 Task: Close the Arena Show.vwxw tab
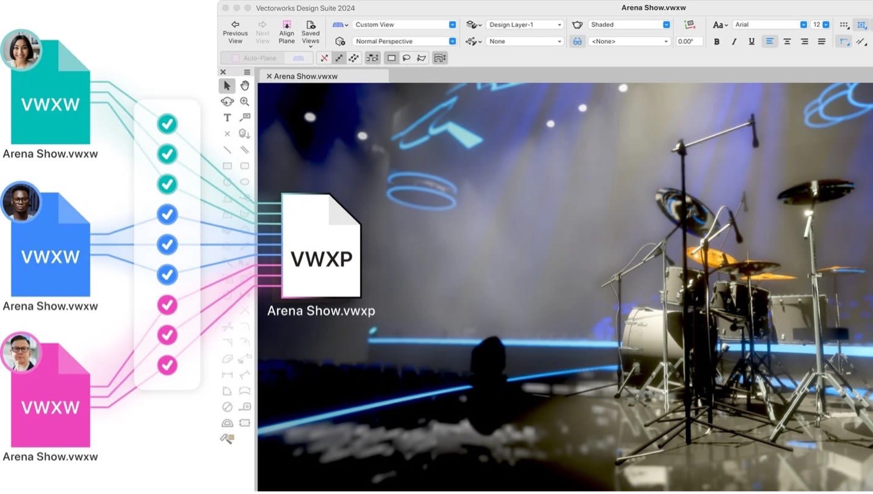269,76
